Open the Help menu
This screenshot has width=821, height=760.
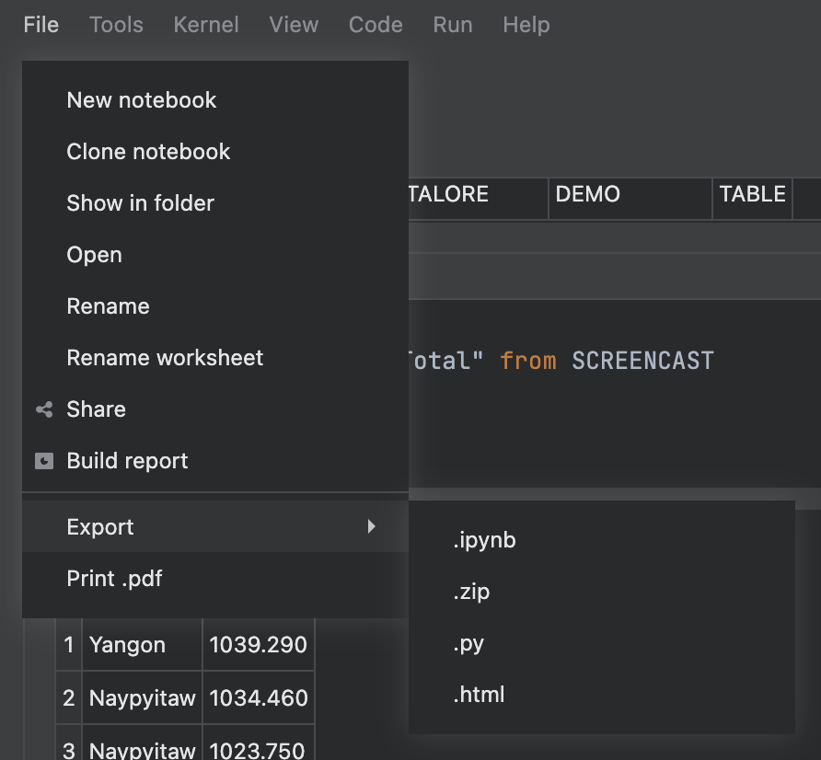[526, 25]
